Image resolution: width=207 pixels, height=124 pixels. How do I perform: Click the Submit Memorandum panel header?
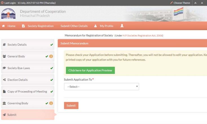click(132, 43)
